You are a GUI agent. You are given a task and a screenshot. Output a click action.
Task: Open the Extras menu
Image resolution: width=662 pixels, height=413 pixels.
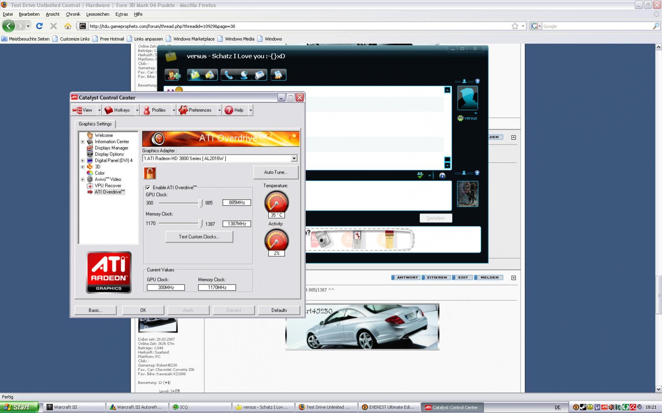point(122,14)
